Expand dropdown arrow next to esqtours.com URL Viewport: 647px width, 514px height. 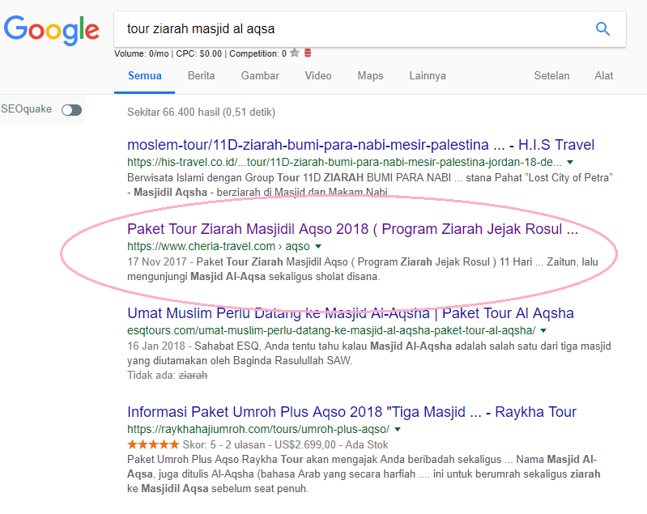coord(543,330)
